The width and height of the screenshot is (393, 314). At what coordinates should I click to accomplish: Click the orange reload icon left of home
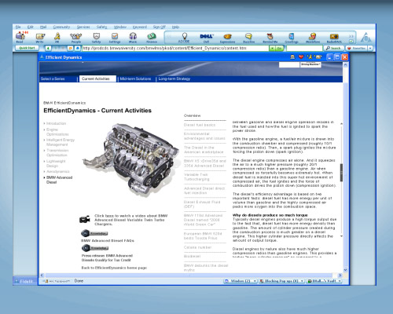(70, 48)
